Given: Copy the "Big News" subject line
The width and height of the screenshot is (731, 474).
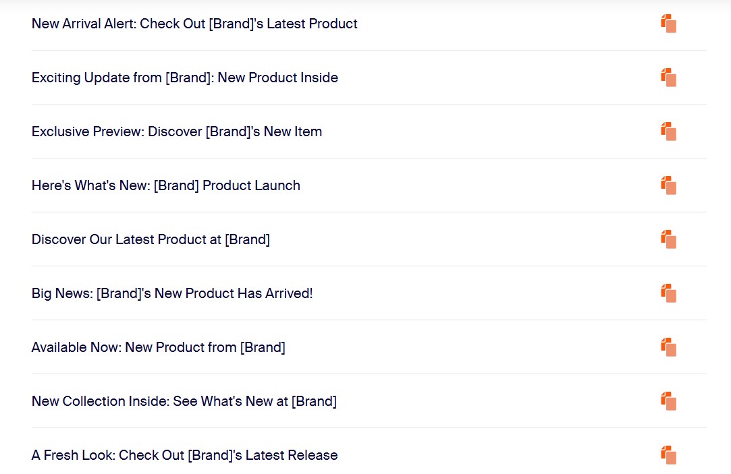Looking at the screenshot, I should [668, 293].
